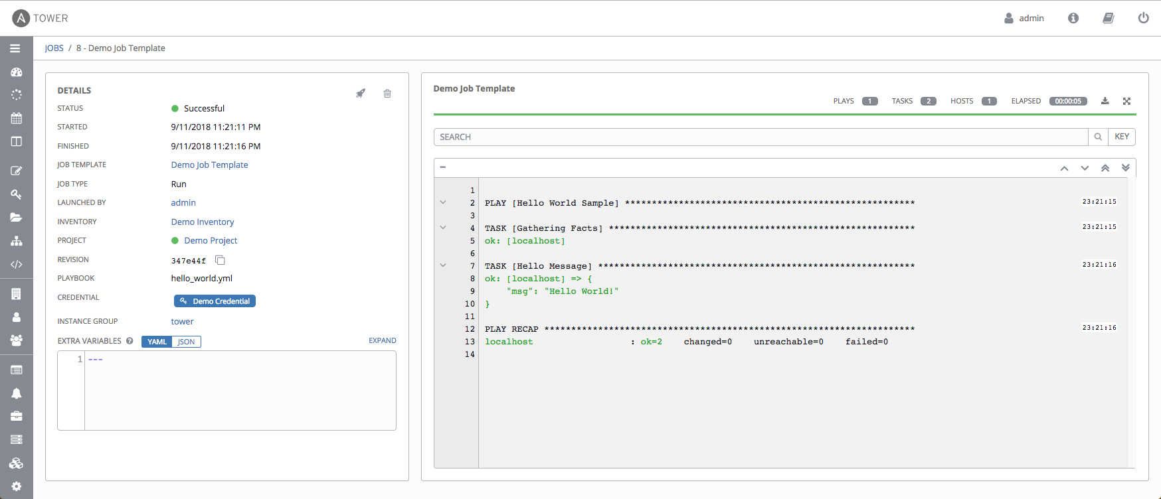The image size is (1161, 499).
Task: Click the KEY button
Action: (x=1122, y=137)
